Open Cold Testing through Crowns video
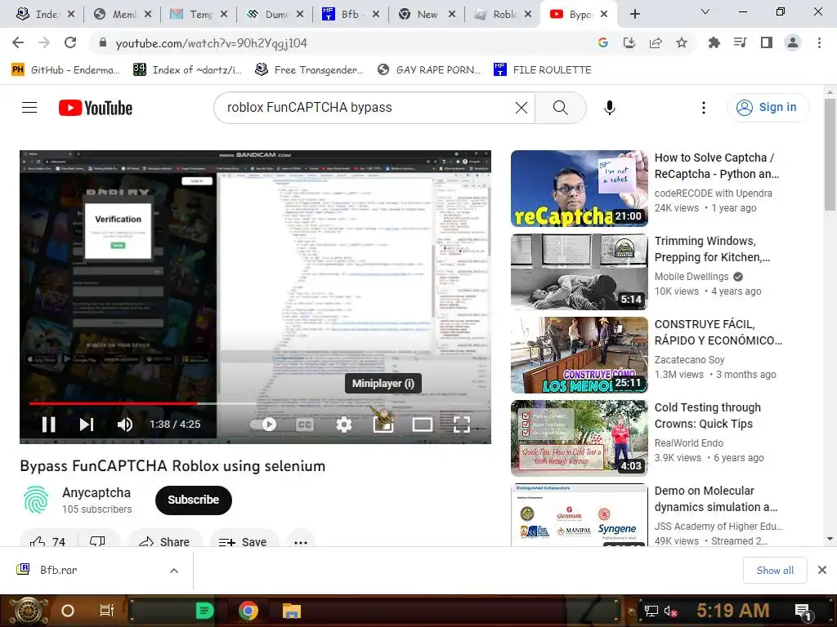The image size is (837, 627). (x=580, y=438)
